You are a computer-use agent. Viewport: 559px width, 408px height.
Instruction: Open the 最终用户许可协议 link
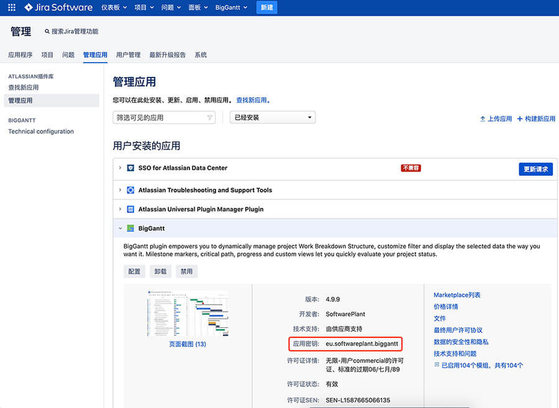tap(458, 330)
